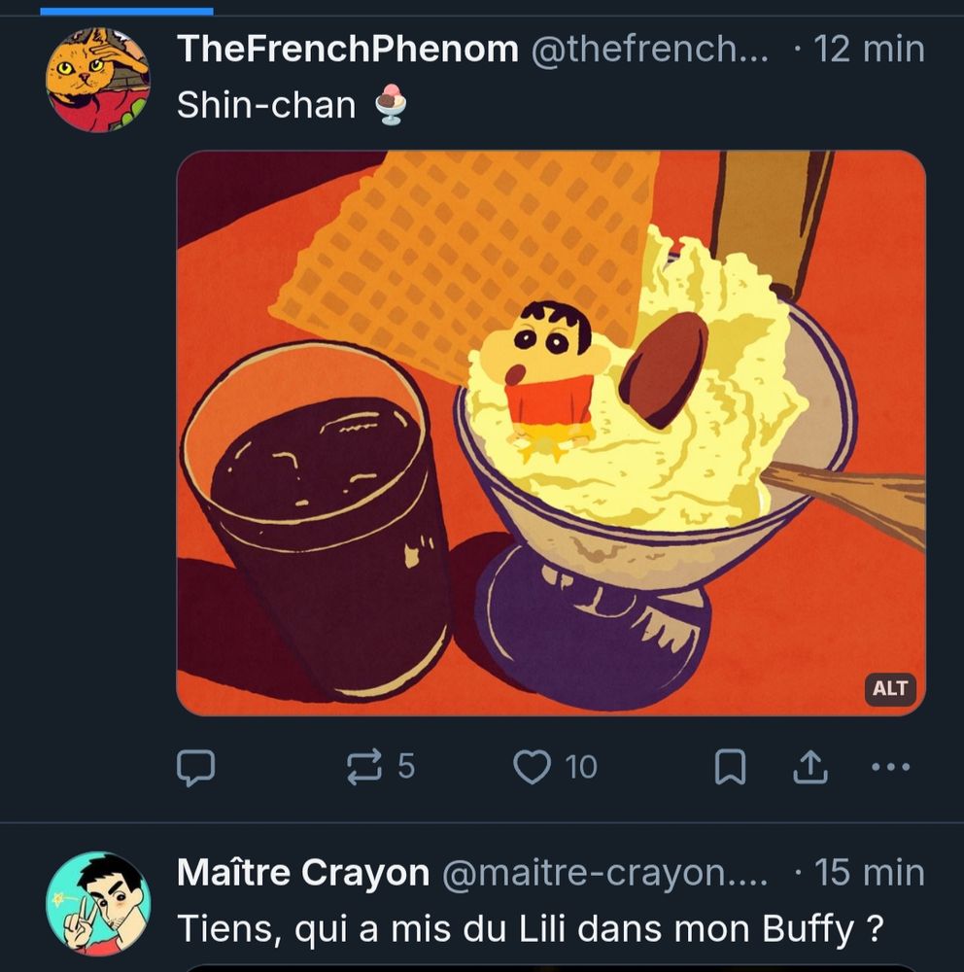This screenshot has width=964, height=972.
Task: Visit the @maitre-crayon handle
Action: [x=604, y=873]
